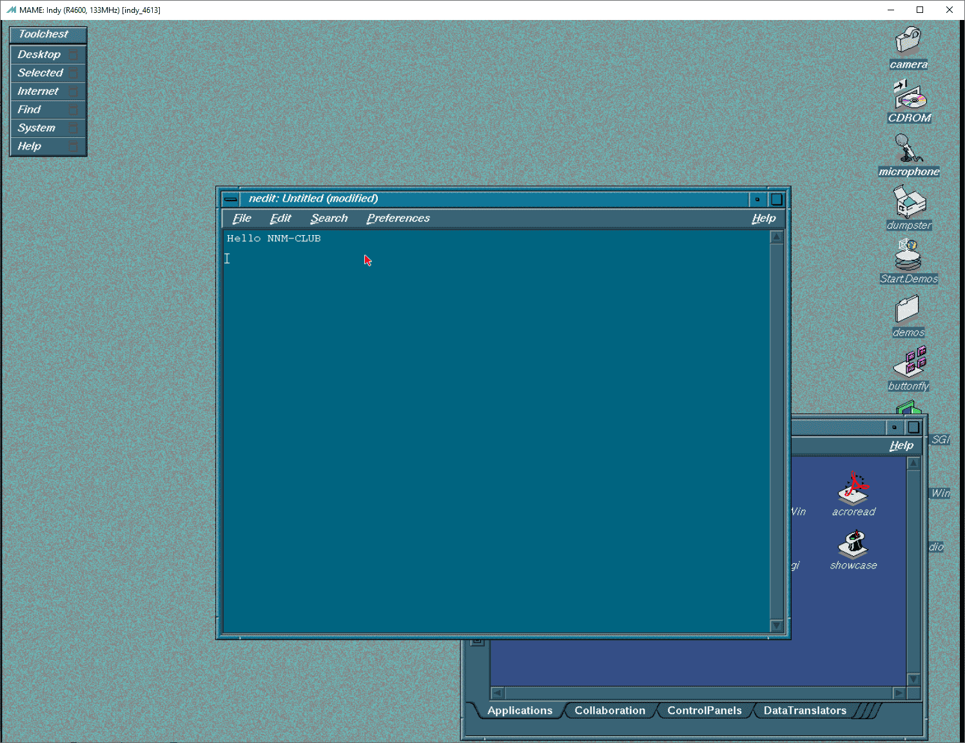The width and height of the screenshot is (965, 743).
Task: Open the nedit File menu
Action: (x=242, y=218)
